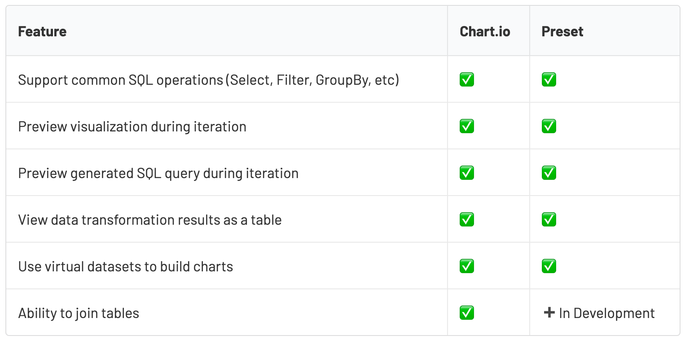This screenshot has width=685, height=340.
Task: Click the Feature column header
Action: (x=42, y=31)
